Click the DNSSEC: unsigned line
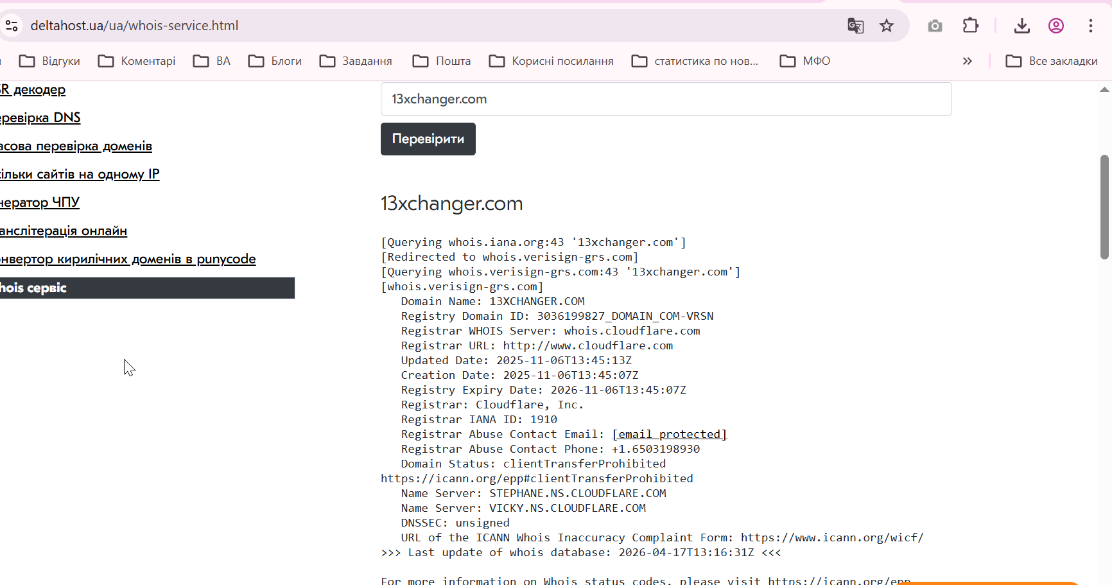 (x=455, y=523)
